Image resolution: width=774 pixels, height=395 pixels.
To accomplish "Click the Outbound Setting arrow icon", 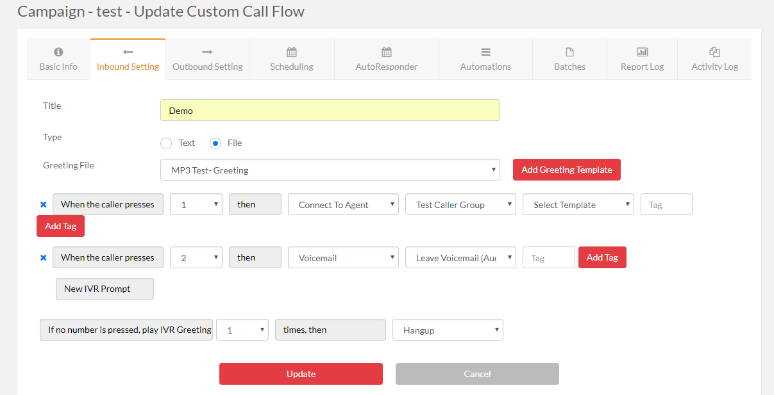I will [x=207, y=52].
